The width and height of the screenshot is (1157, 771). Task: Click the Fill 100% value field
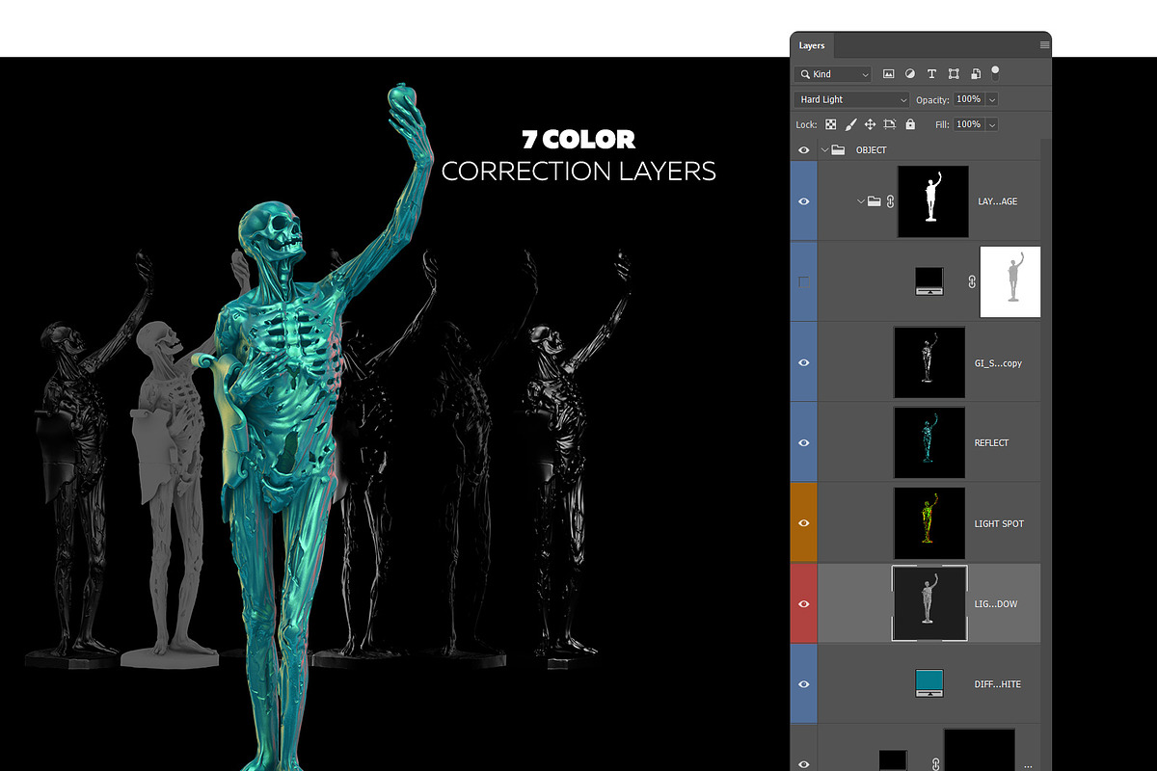969,124
